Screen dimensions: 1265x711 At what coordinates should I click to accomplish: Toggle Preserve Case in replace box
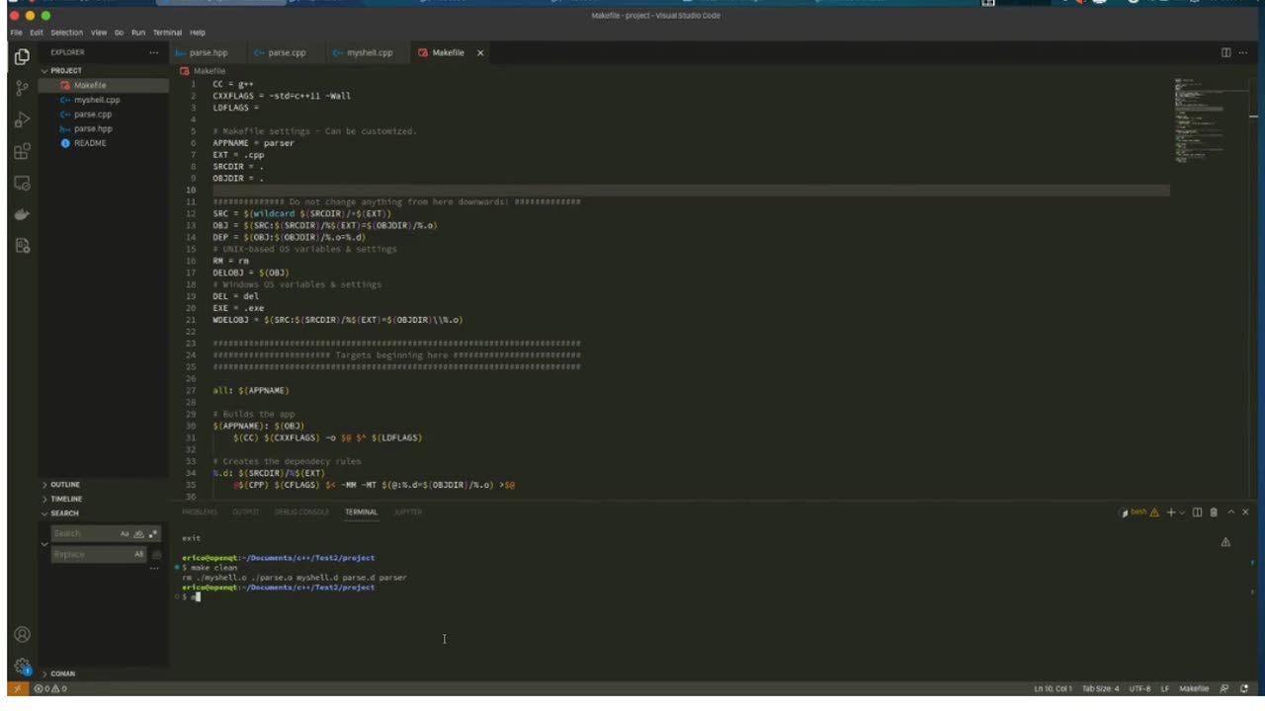(138, 554)
